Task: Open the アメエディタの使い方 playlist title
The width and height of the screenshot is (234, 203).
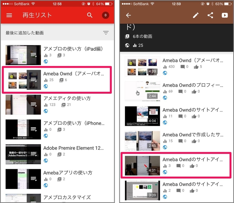Action: tap(67, 98)
